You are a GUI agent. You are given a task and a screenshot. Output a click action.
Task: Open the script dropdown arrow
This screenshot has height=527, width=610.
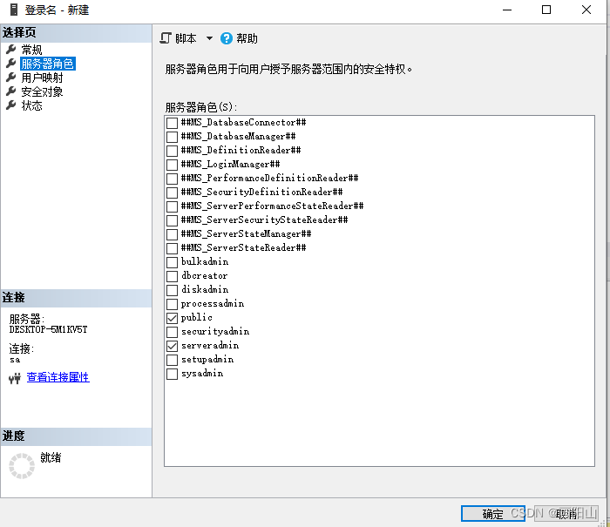coord(209,38)
